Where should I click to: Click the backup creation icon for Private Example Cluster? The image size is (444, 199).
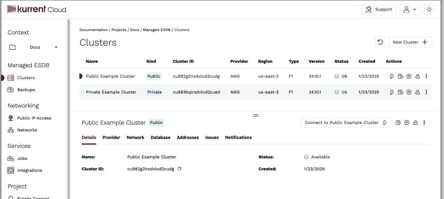[401, 92]
